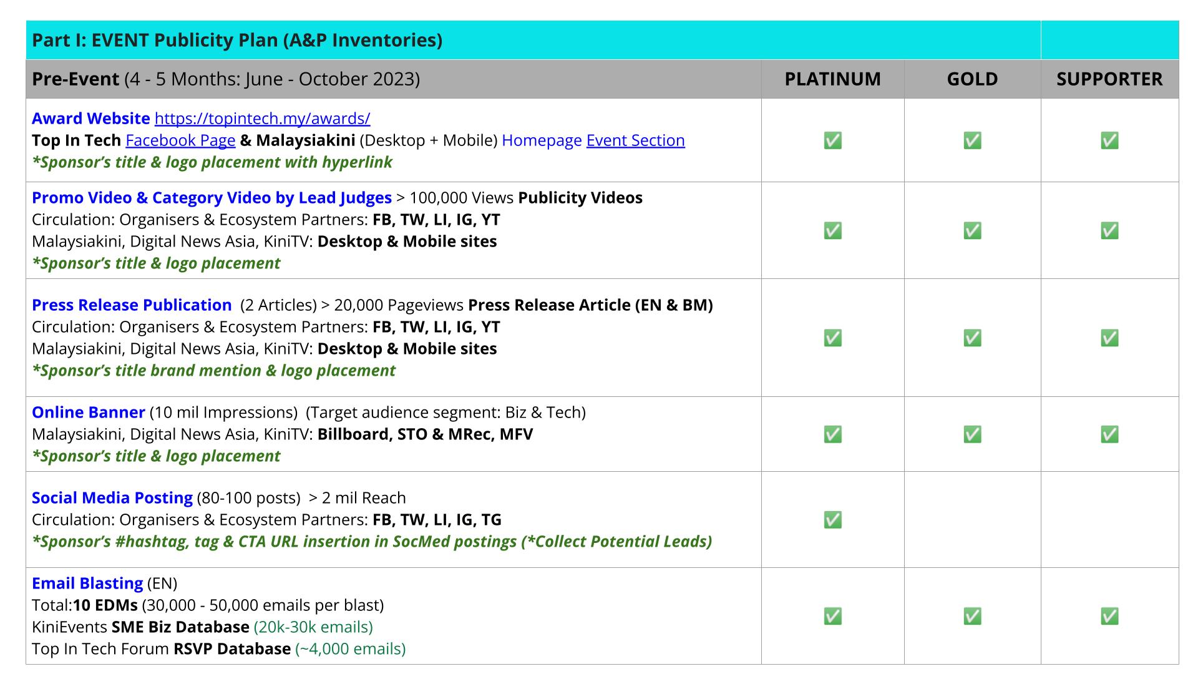Screen dimensions: 1198x674
Task: Click Platinum checkmark for Promo Video row
Action: click(x=832, y=230)
